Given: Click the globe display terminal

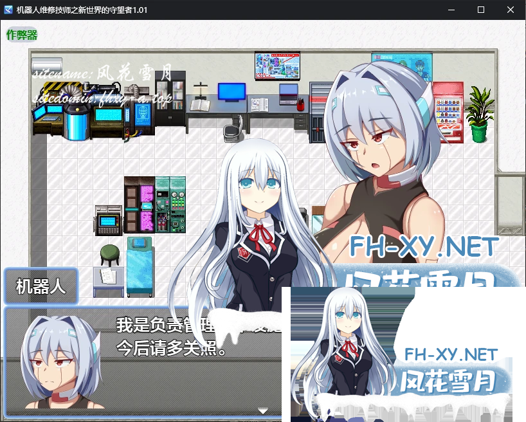Looking at the screenshot, I should 143,115.
